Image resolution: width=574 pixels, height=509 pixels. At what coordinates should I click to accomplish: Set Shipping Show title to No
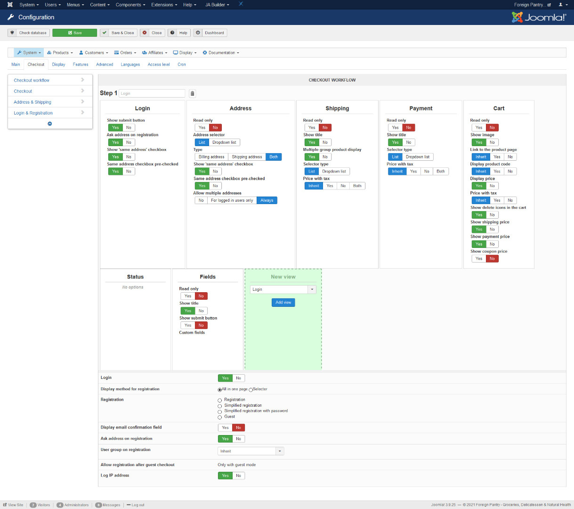325,142
